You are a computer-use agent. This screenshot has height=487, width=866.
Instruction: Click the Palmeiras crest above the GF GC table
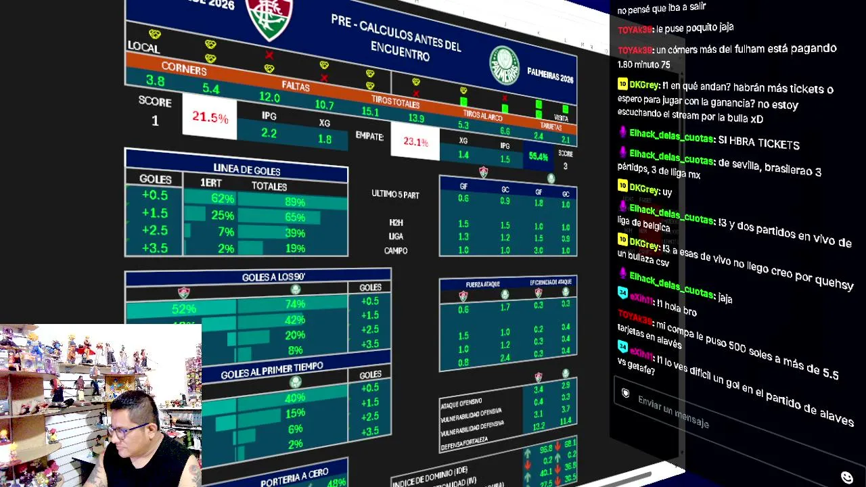[x=551, y=179]
